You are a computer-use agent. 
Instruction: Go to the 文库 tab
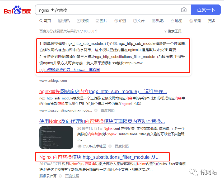click(139, 21)
